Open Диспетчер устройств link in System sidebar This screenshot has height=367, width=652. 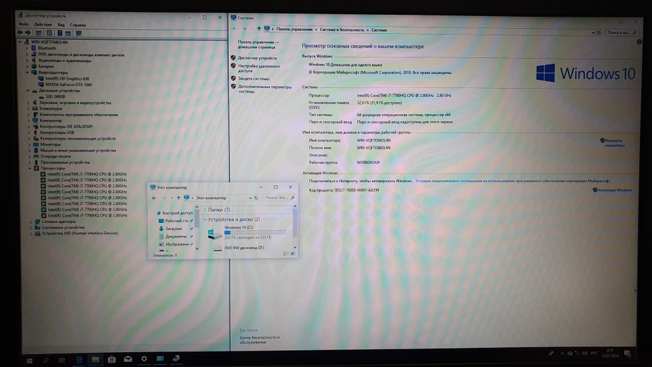coord(257,58)
